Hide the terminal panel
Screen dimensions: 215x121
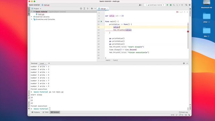coord(187,64)
